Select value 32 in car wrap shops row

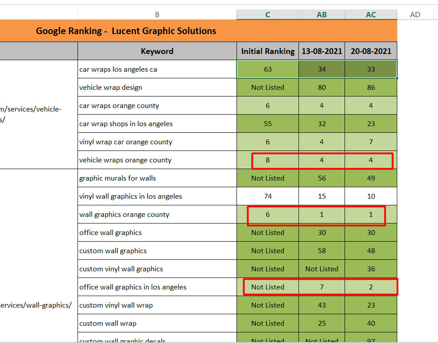[x=322, y=123]
